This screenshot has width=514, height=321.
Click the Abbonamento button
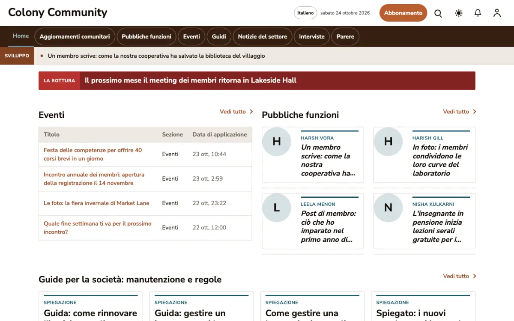coord(403,13)
